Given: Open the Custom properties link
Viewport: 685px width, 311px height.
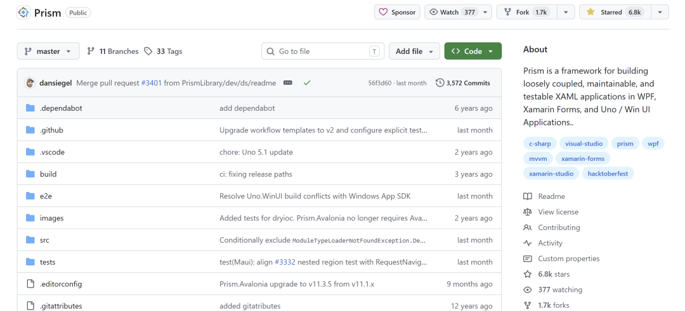Looking at the screenshot, I should pos(561,258).
